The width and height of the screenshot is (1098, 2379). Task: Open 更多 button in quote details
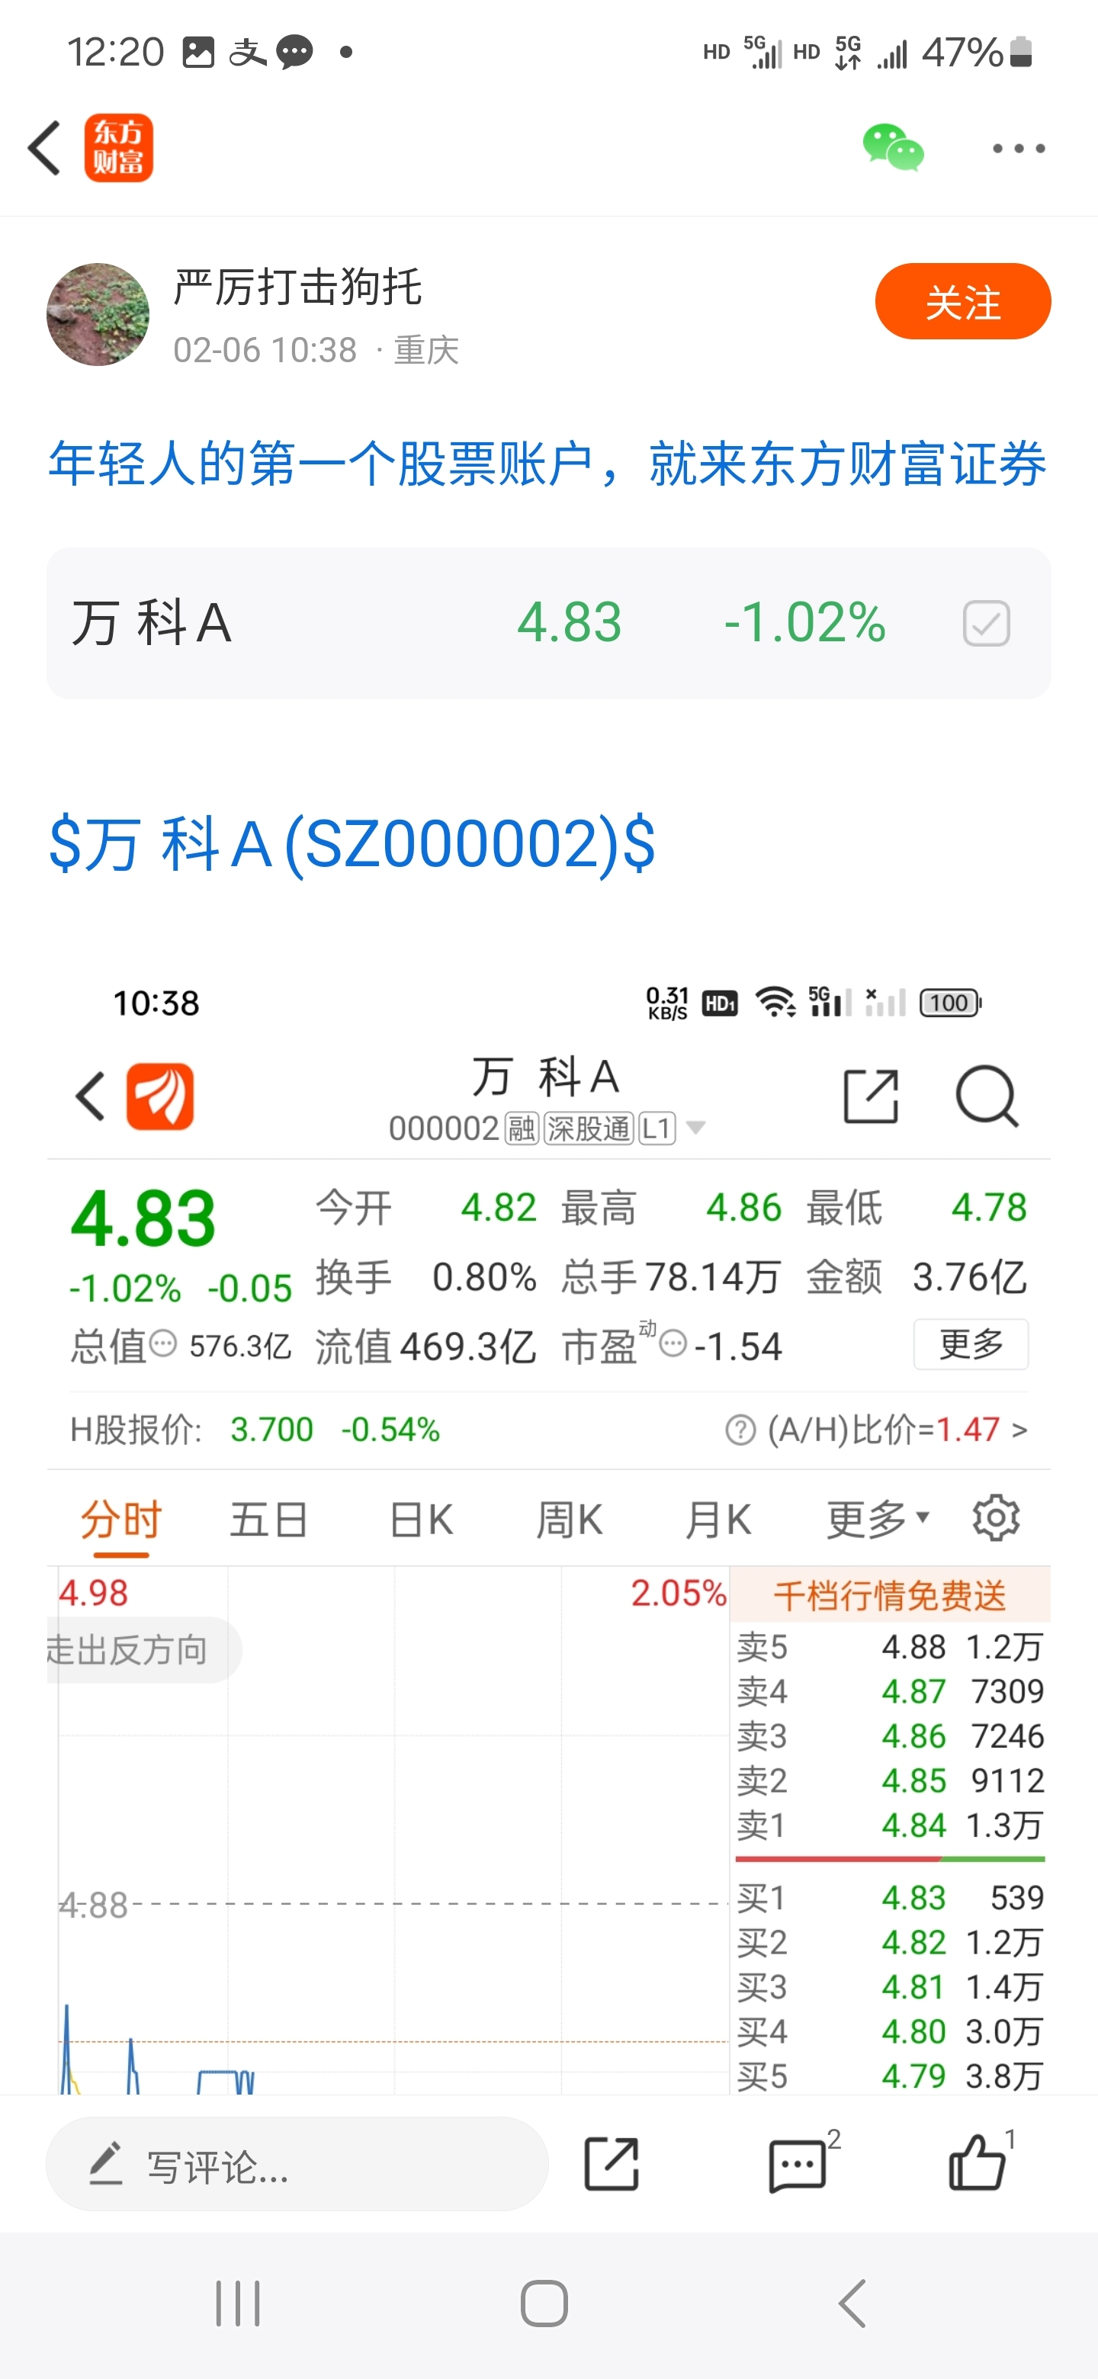click(x=971, y=1344)
